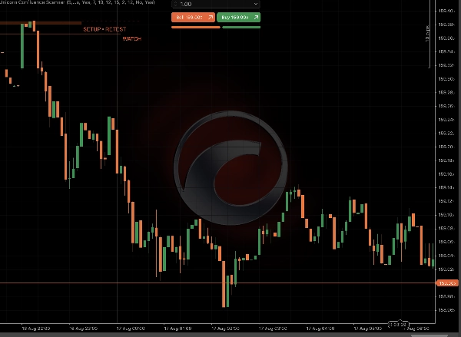Click the volume stepper arrows beside 1.00

[175, 4]
